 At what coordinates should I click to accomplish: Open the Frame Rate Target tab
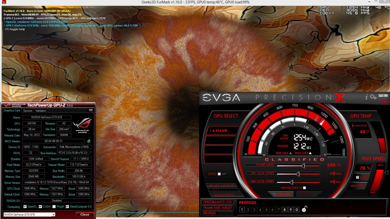[218, 208]
